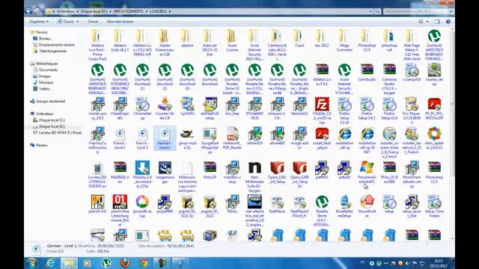Viewport: 479px width, 269px height.
Task: Select the real-alternative installer icon
Action: pyautogui.click(x=254, y=202)
